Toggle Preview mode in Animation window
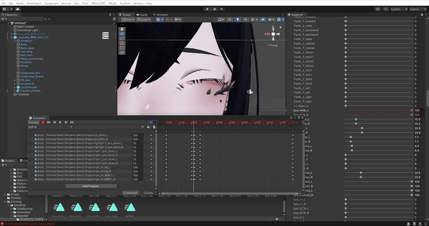 (x=34, y=122)
